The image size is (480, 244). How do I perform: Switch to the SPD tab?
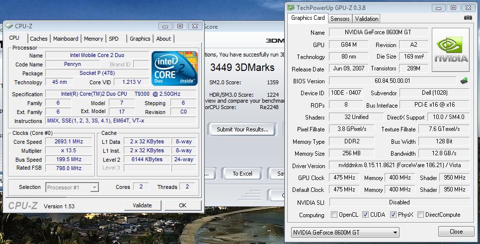pos(114,39)
